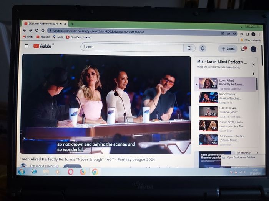Bookmark this page with the star icon
Viewport: 269px width, 201px height.
[x=234, y=34]
